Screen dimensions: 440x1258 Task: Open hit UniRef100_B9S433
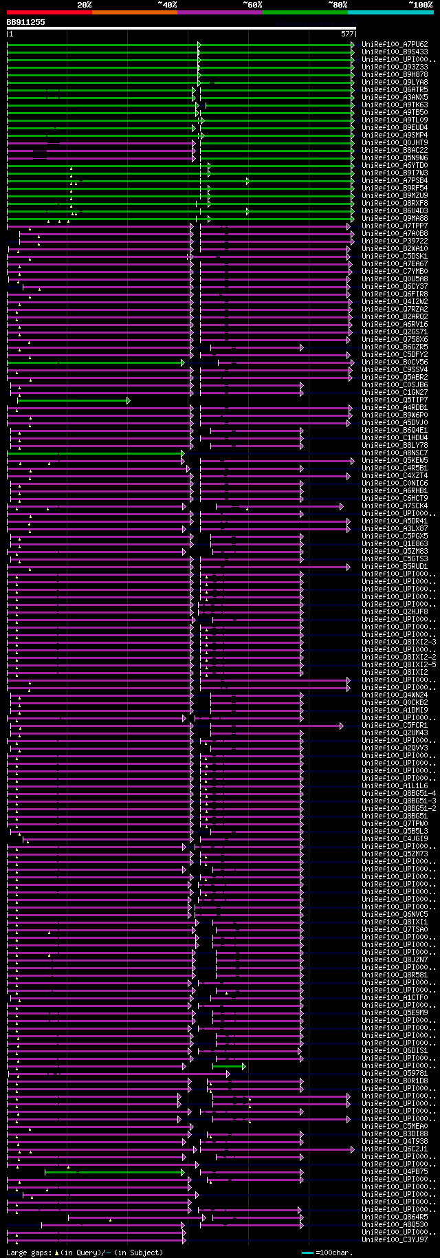[x=395, y=52]
